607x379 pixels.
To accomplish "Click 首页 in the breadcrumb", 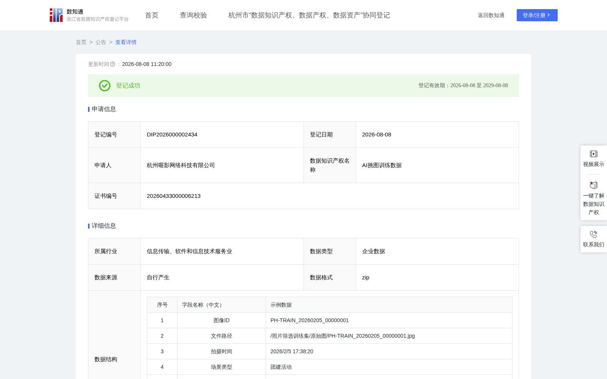I will [81, 42].
